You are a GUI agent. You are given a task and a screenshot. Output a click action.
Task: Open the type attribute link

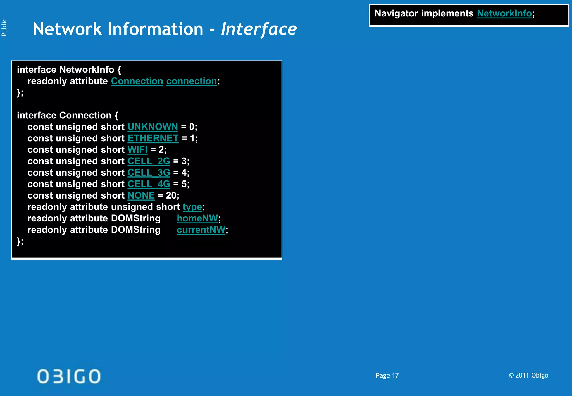192,207
